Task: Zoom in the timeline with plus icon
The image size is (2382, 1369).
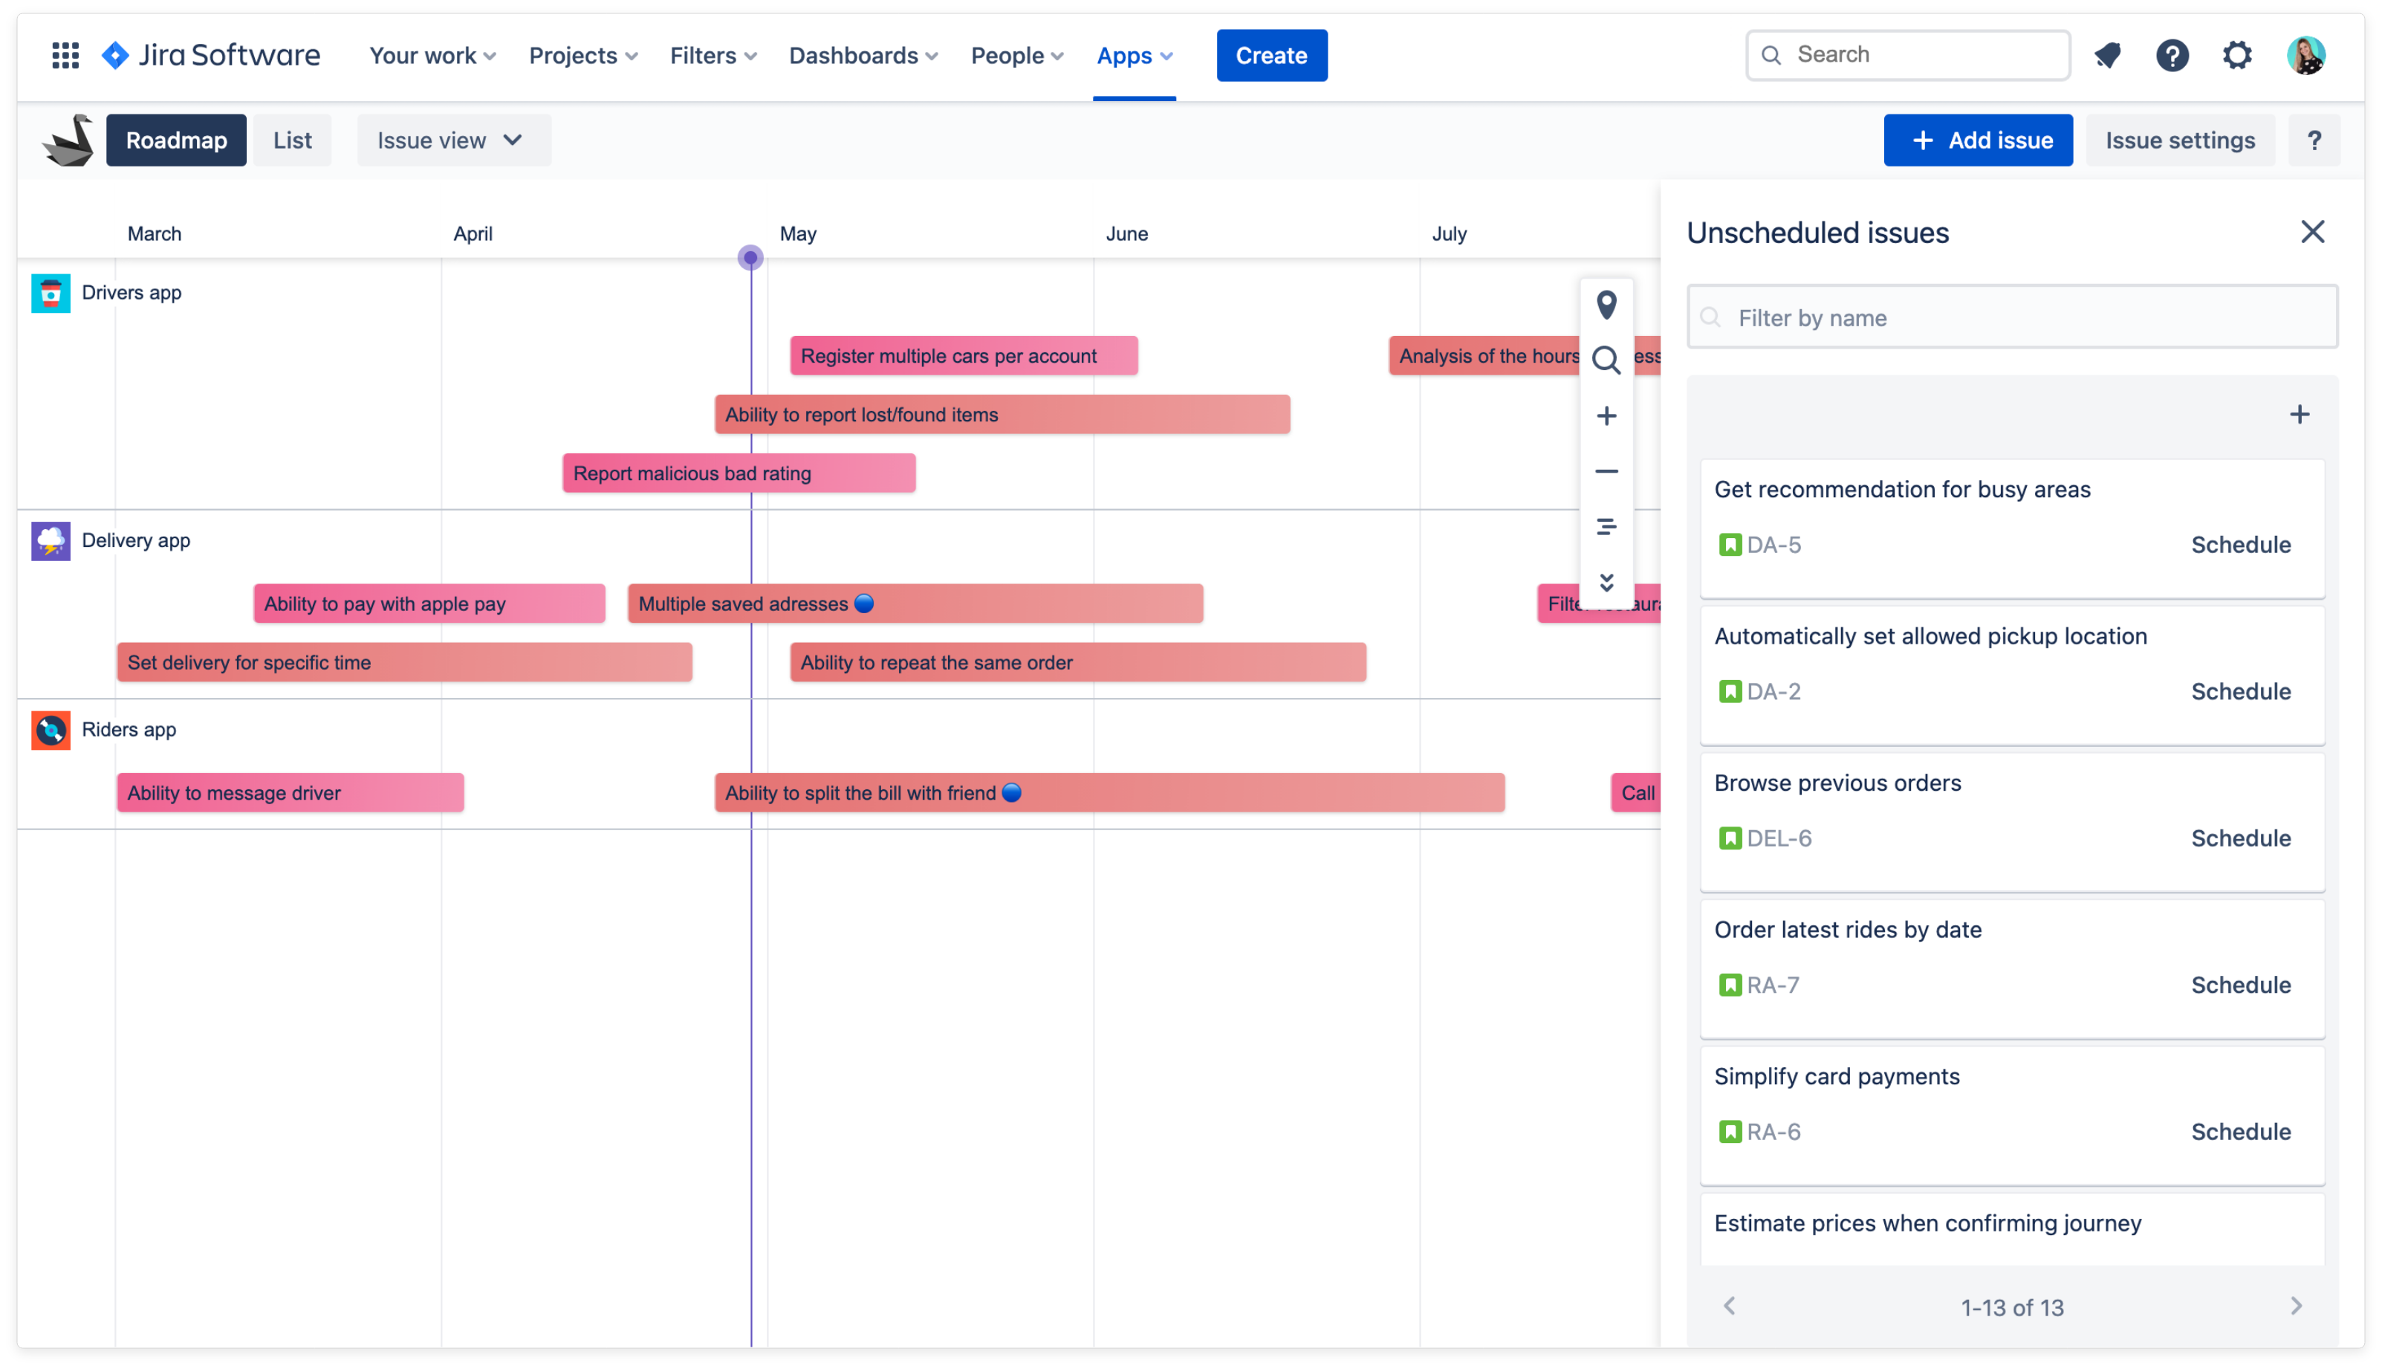Action: [1606, 415]
